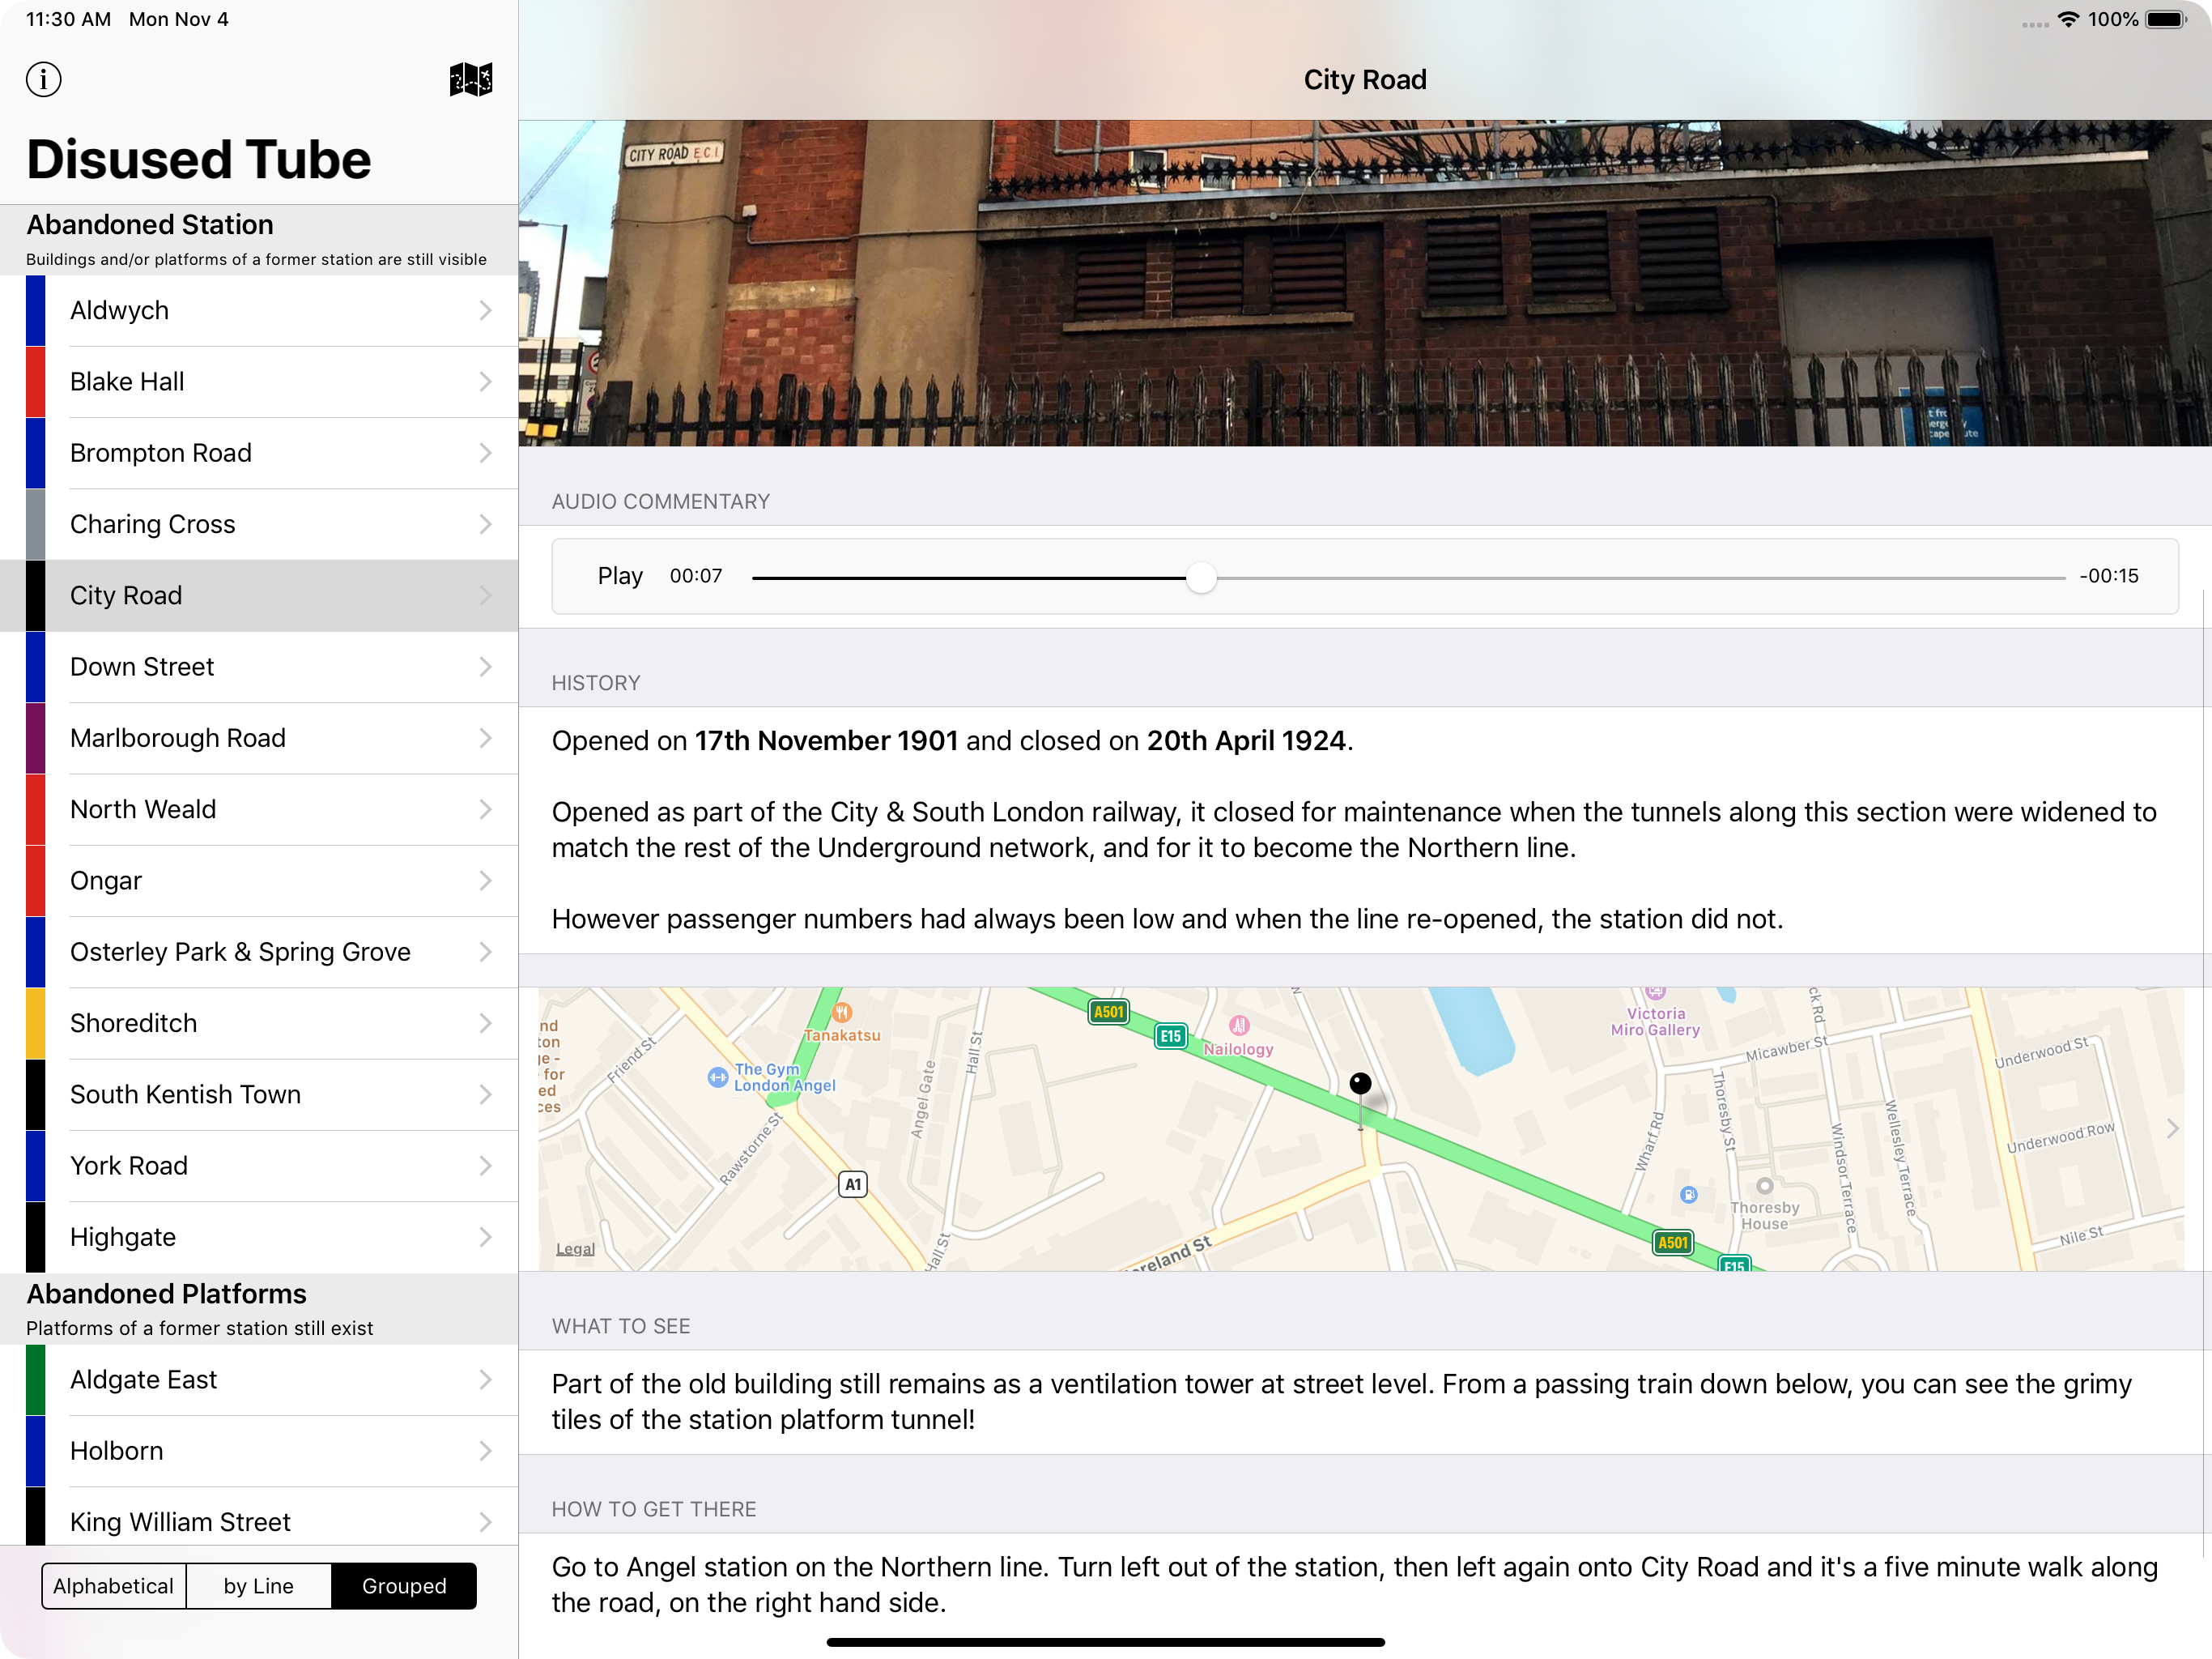Open Brompton Road row chevron
Image resolution: width=2212 pixels, height=1659 pixels.
(x=485, y=454)
